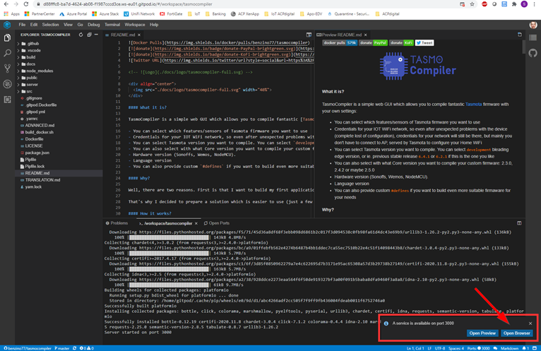Open the Workspace menu
541x351 pixels.
[135, 25]
